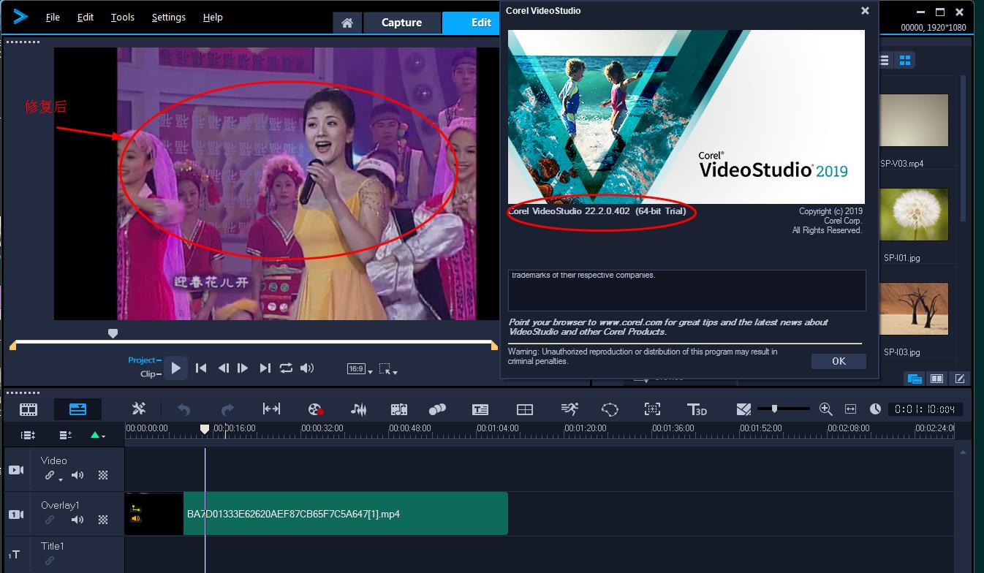Screen dimensions: 984x573
Task: Open Record/Capture option icon
Action: (x=315, y=409)
